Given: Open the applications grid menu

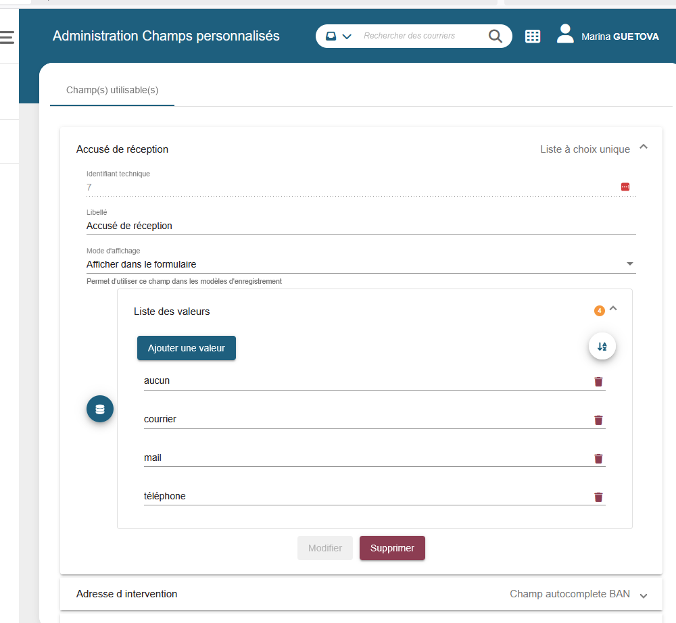Looking at the screenshot, I should [x=533, y=36].
